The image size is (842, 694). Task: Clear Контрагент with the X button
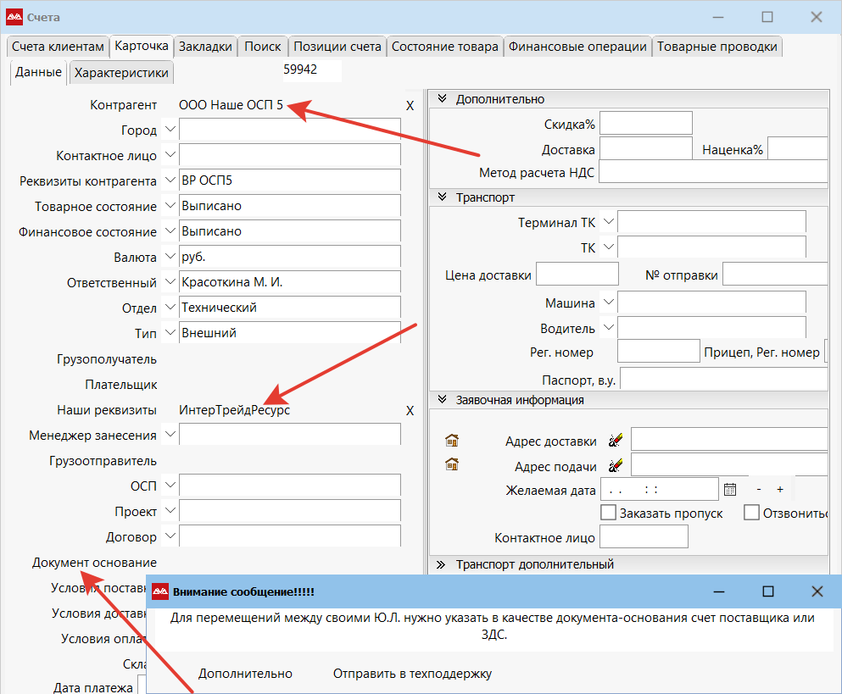pos(410,105)
